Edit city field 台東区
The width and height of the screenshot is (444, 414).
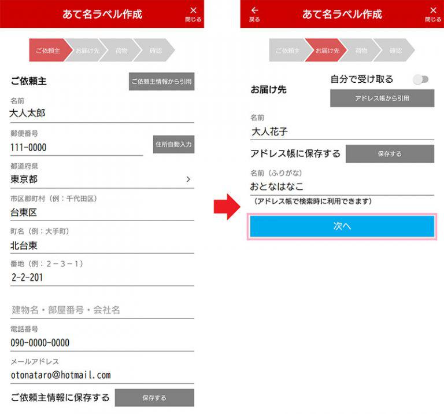102,213
